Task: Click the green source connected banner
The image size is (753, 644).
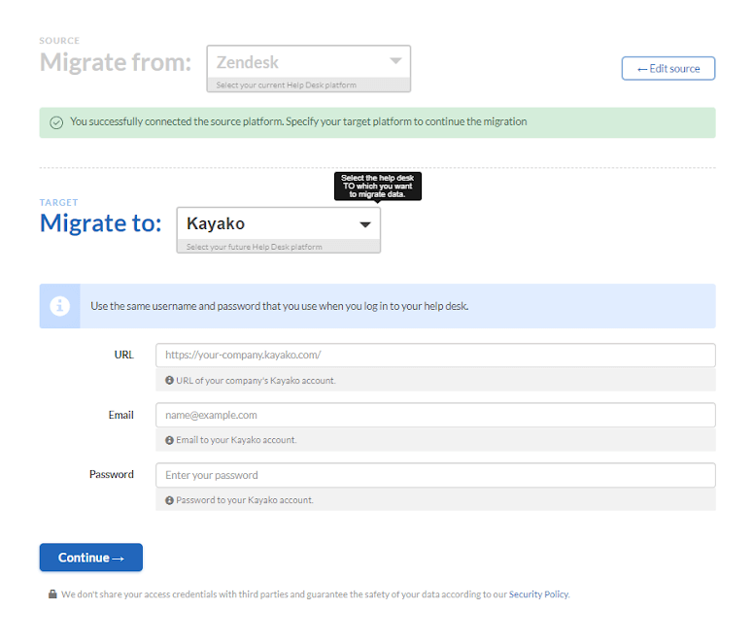Action: [377, 123]
